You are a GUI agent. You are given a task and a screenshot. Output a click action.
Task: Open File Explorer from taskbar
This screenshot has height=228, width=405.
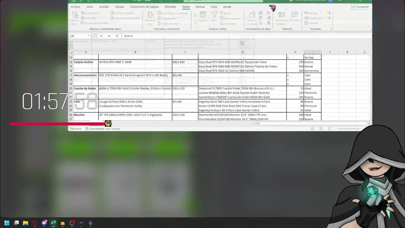pyautogui.click(x=25, y=223)
